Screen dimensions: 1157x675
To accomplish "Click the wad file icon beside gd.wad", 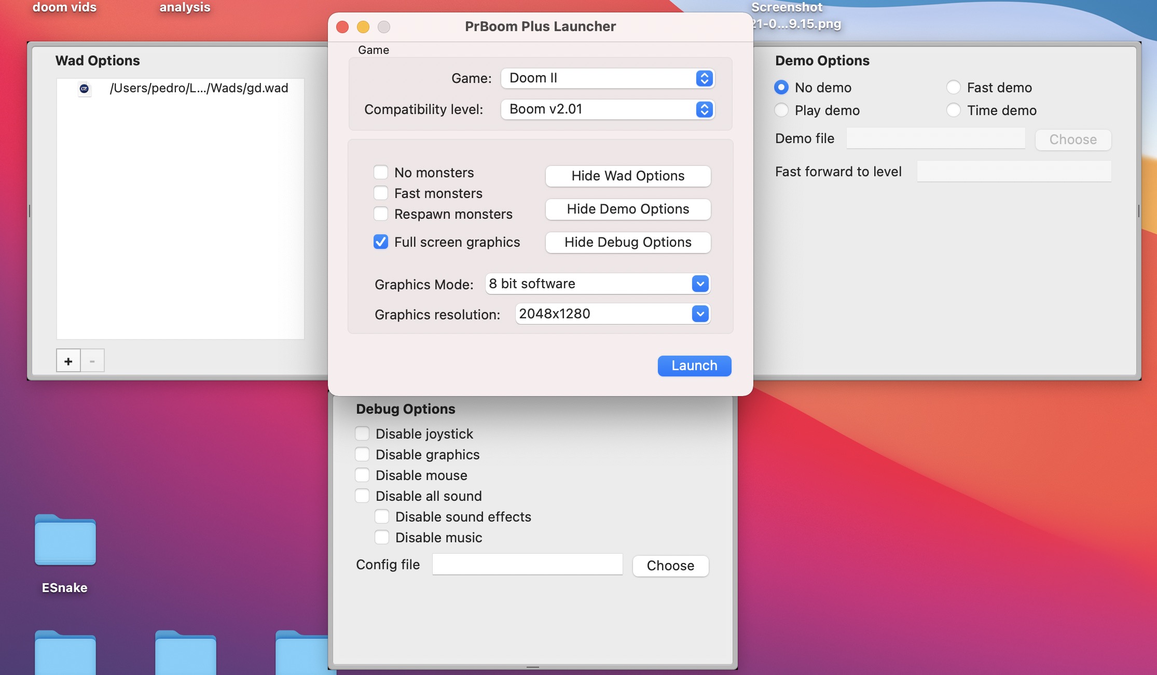I will pyautogui.click(x=84, y=89).
